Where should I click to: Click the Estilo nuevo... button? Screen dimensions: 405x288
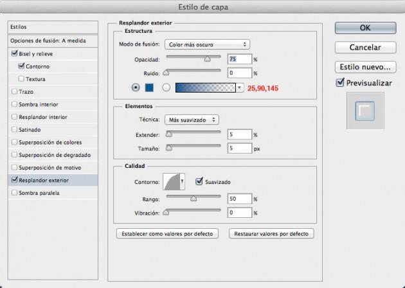[366, 67]
